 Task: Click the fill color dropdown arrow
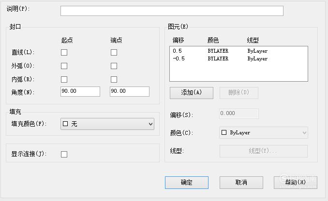coord(150,124)
